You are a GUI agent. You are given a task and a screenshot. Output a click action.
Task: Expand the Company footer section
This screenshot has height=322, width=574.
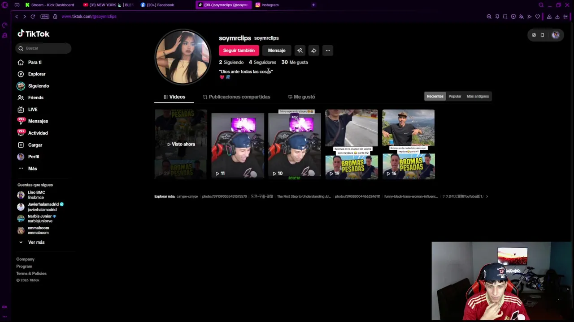26,259
